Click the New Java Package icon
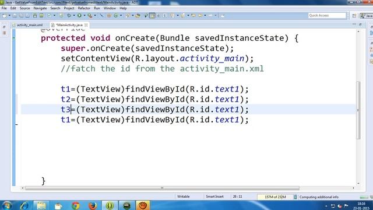 point(109,16)
